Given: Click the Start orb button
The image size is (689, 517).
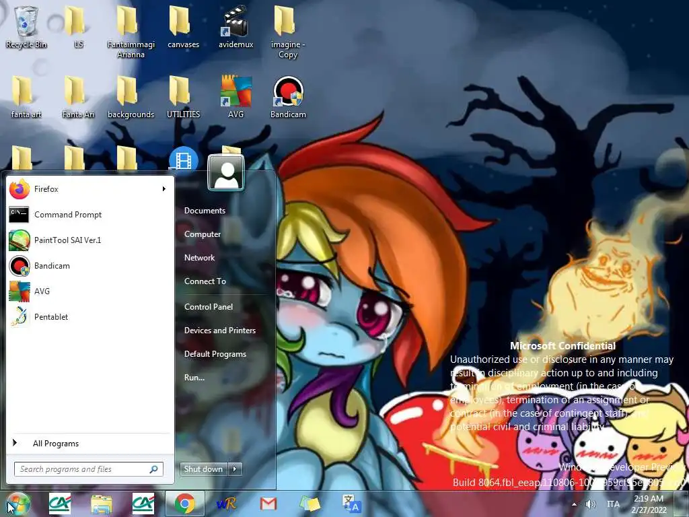Looking at the screenshot, I should click(17, 504).
